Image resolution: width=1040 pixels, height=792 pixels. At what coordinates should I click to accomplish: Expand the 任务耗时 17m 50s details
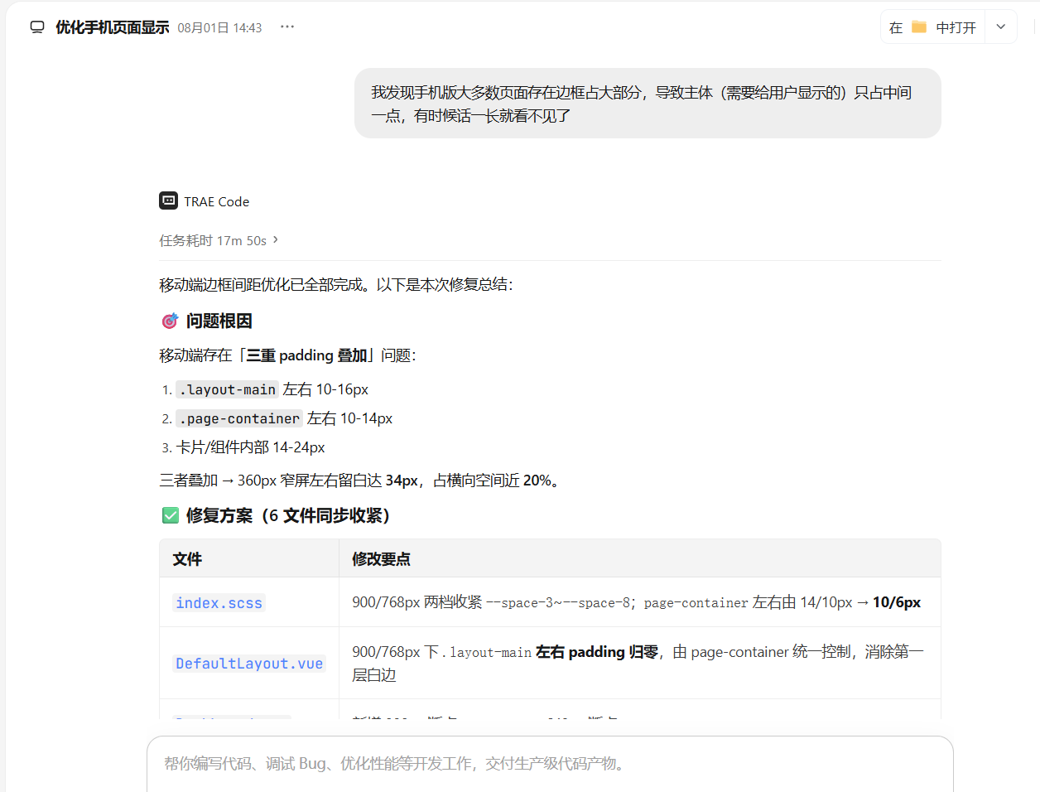(x=219, y=240)
